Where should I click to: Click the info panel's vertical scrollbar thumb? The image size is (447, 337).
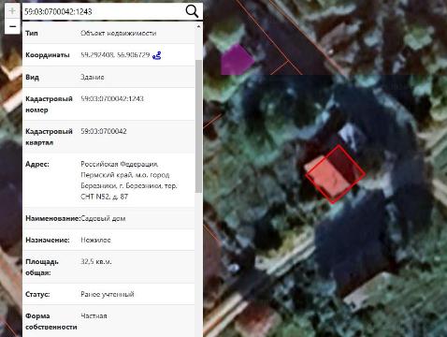coord(198,126)
